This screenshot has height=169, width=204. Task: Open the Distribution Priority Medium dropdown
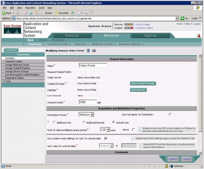[86, 115]
